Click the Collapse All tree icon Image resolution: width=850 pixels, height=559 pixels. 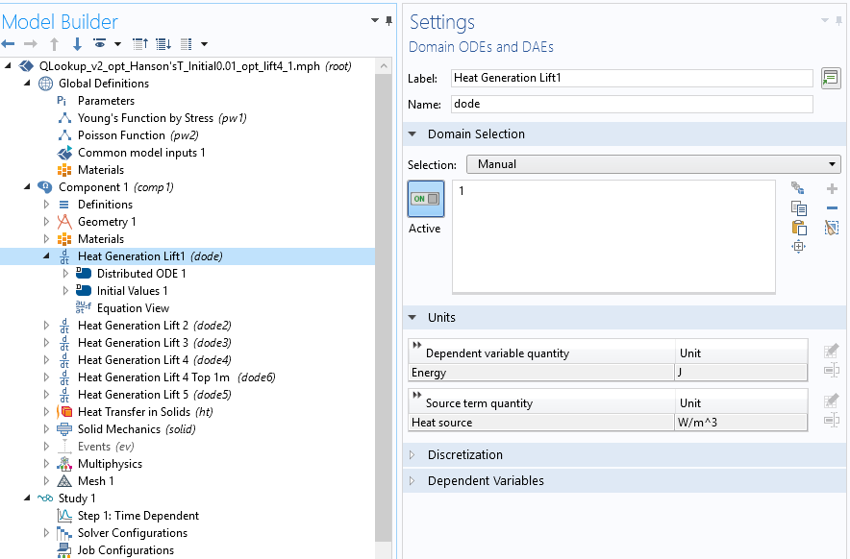(140, 44)
